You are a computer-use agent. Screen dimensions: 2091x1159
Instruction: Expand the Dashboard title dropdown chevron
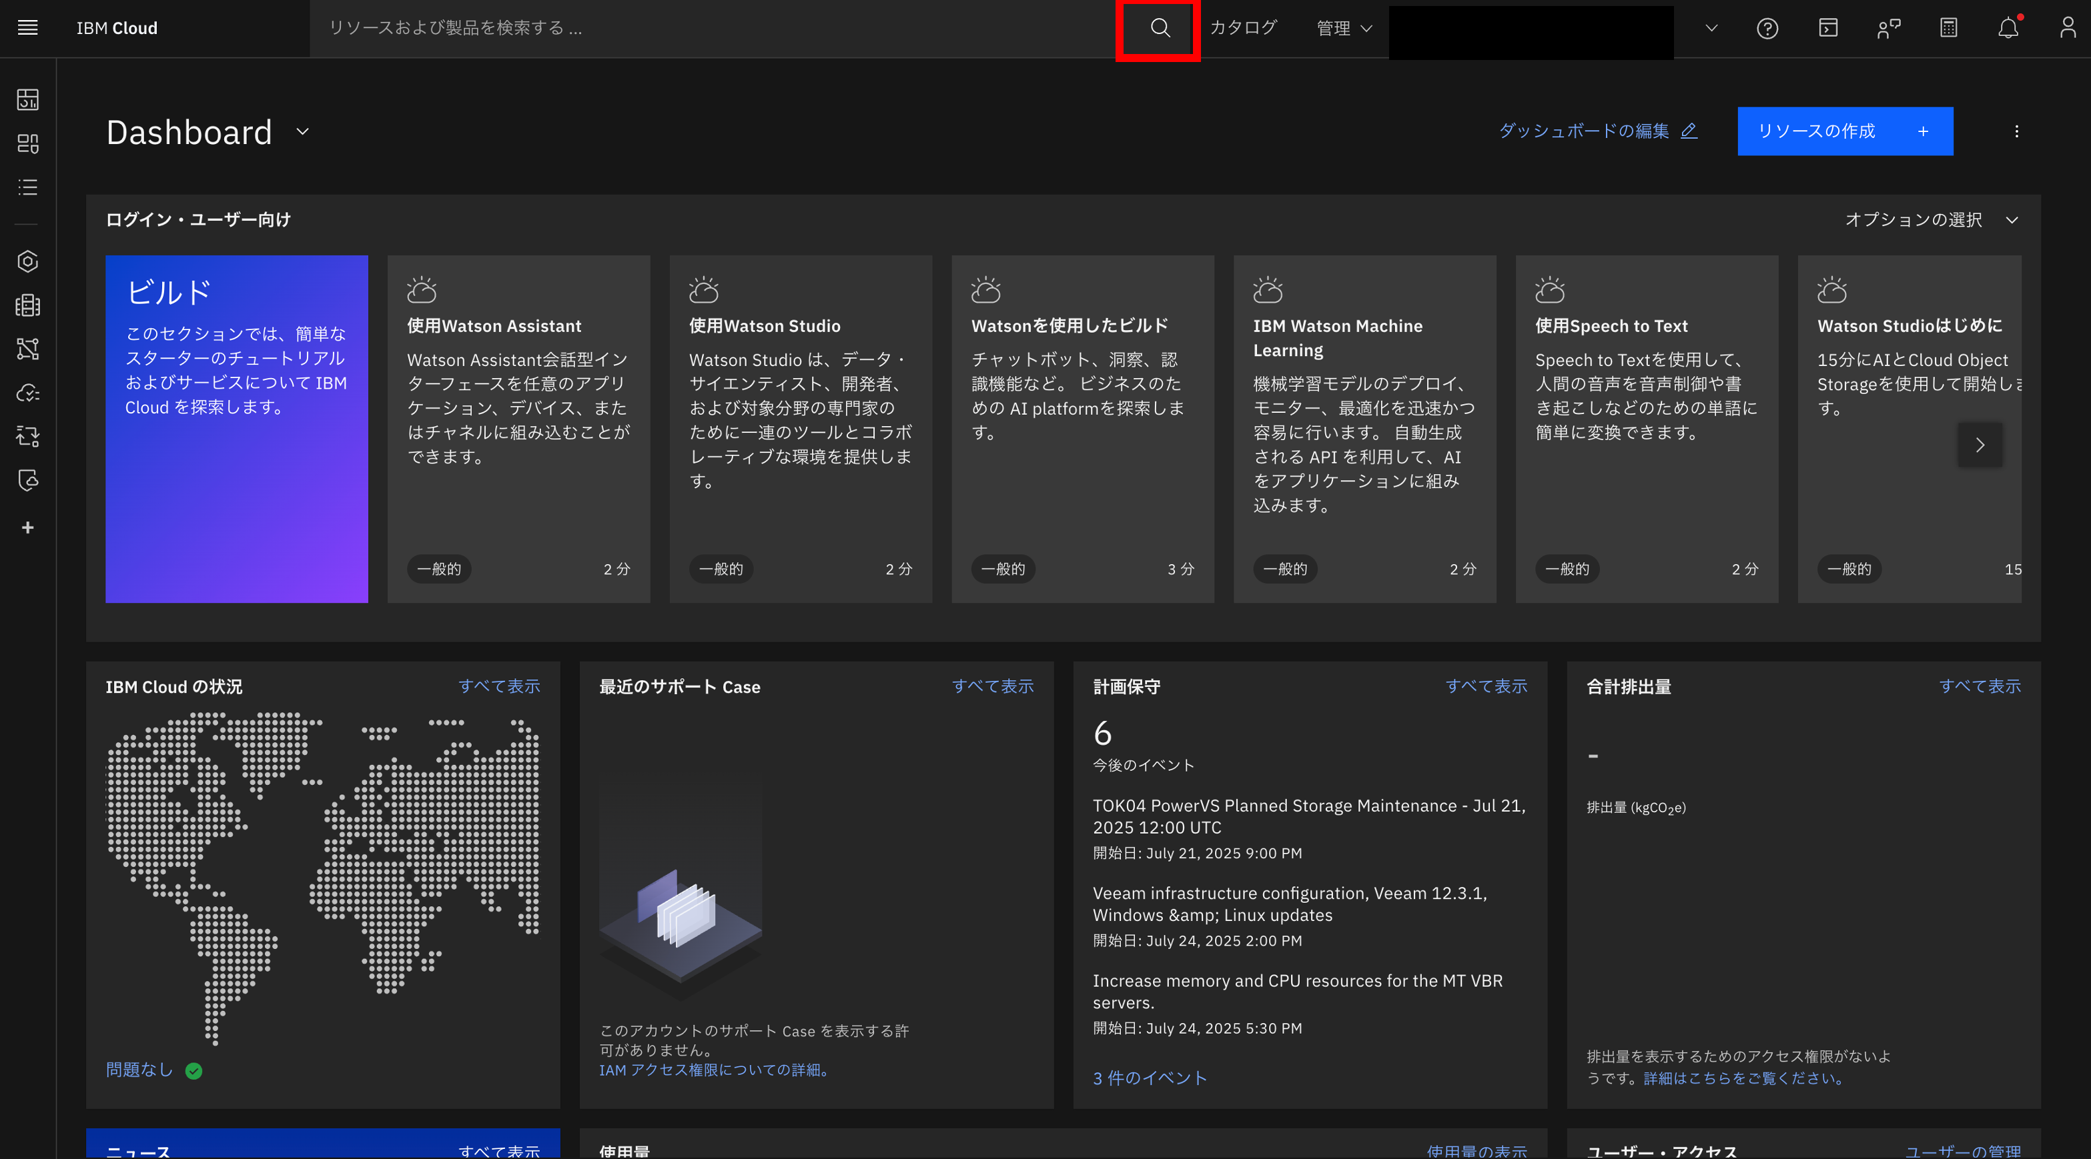pyautogui.click(x=303, y=131)
